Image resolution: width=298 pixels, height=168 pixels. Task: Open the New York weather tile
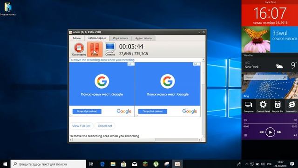270,65
